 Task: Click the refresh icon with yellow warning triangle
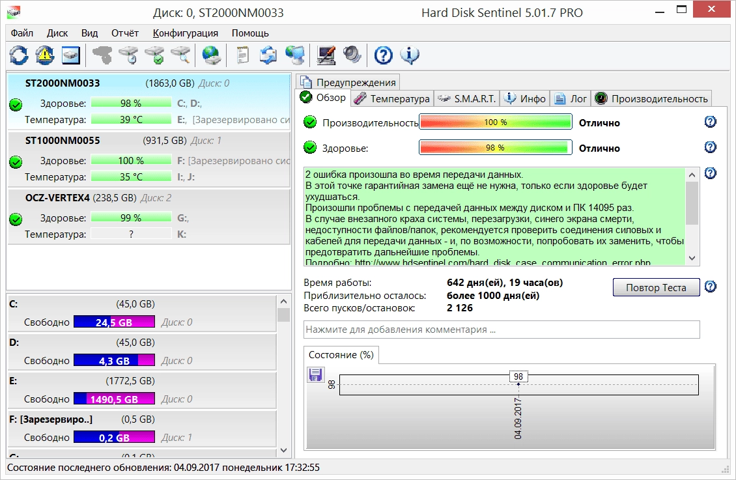(x=44, y=55)
